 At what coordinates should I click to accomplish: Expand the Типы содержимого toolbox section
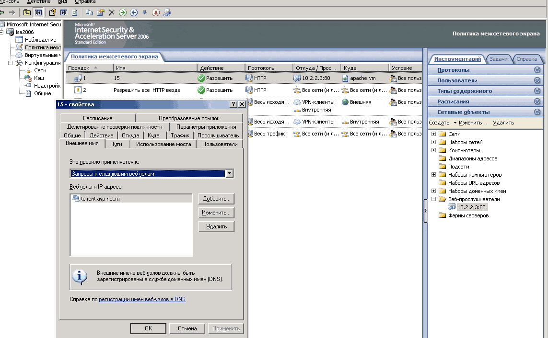[537, 90]
